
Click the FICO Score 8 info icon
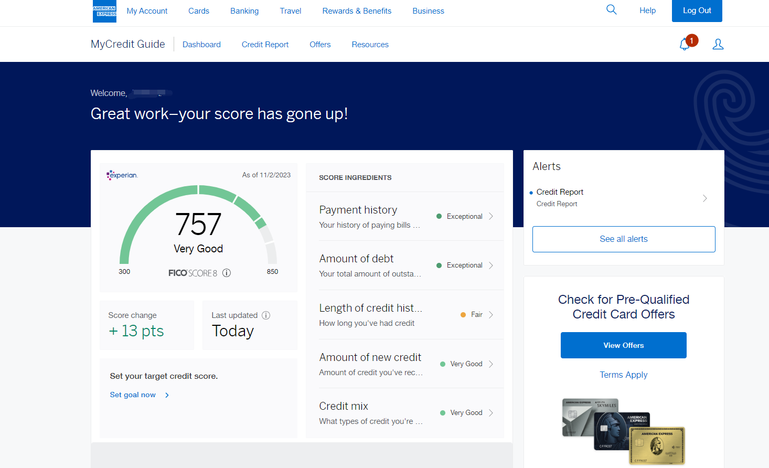(227, 273)
